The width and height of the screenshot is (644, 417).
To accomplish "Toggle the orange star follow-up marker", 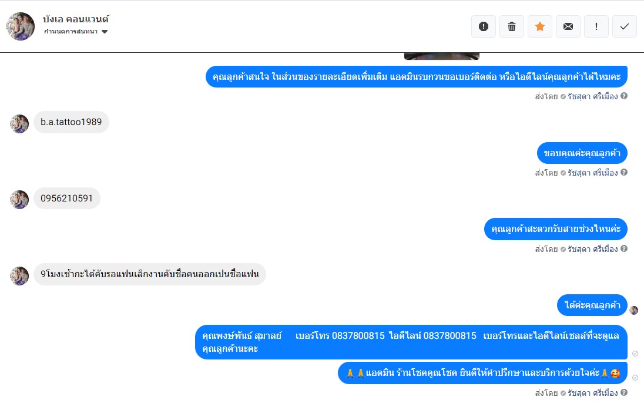I will coord(539,26).
